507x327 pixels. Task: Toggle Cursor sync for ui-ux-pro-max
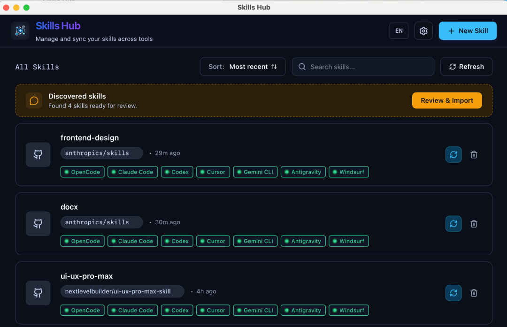(213, 310)
